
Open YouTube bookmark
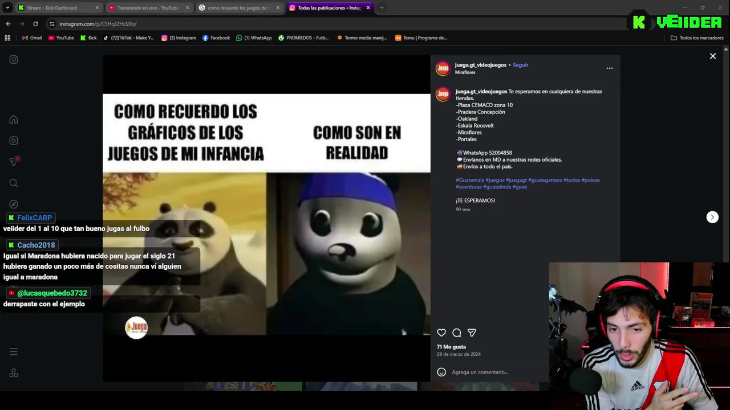(61, 38)
